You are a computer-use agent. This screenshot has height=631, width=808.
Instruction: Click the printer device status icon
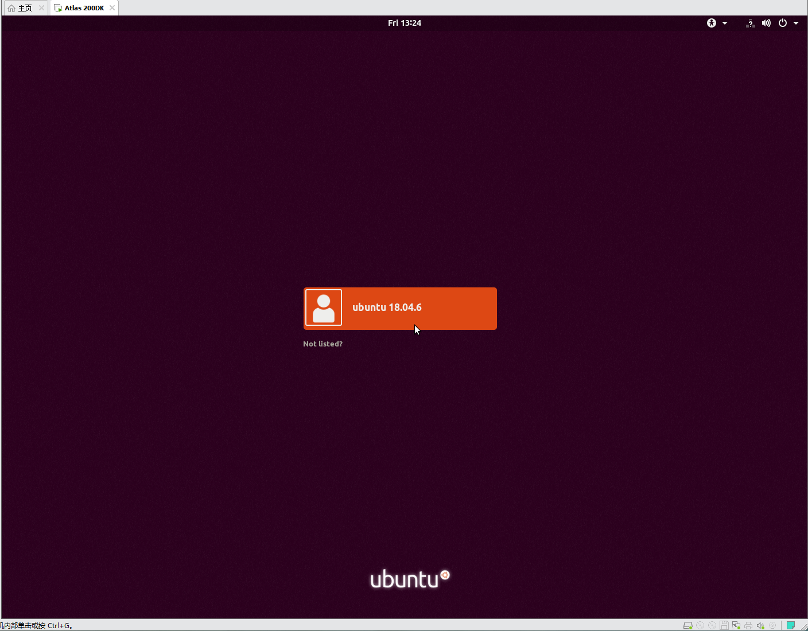[748, 625]
